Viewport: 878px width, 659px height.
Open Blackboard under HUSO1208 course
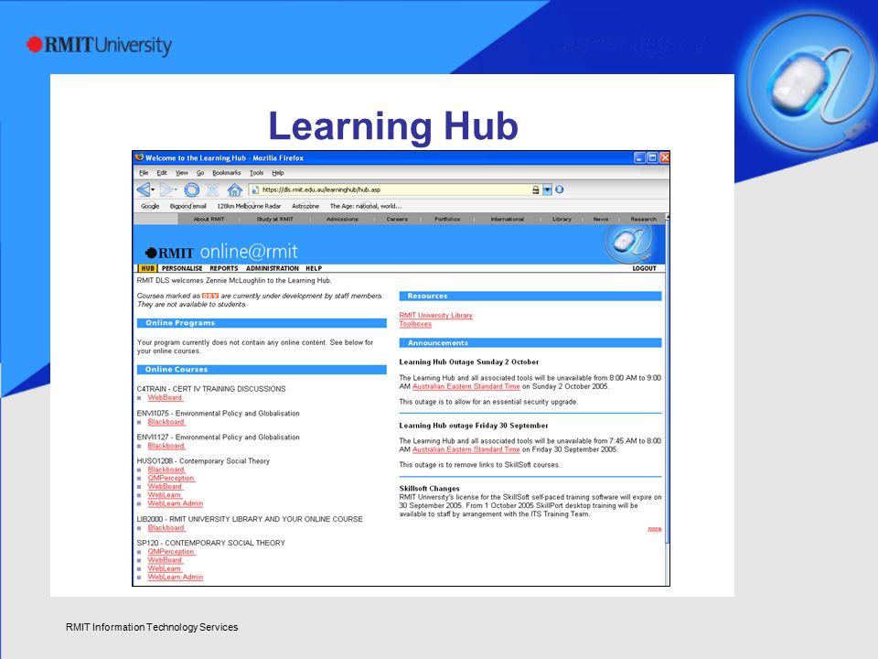(166, 470)
